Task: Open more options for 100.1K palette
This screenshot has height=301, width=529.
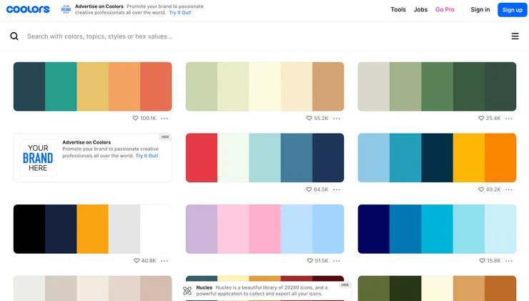Action: pyautogui.click(x=164, y=119)
